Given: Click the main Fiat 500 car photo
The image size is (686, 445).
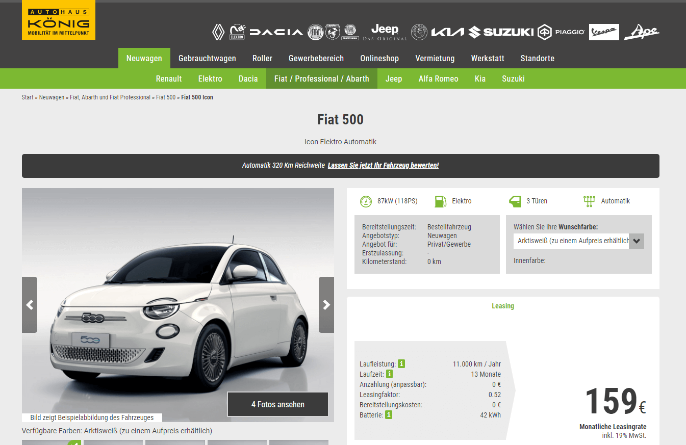Looking at the screenshot, I should (x=178, y=305).
